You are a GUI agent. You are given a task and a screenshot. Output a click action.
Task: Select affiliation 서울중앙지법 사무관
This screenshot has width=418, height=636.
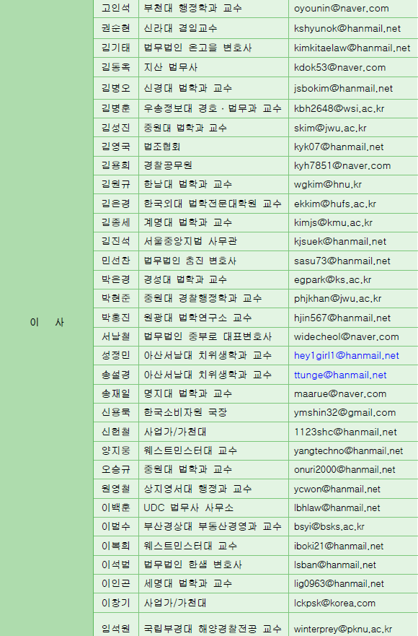(190, 241)
